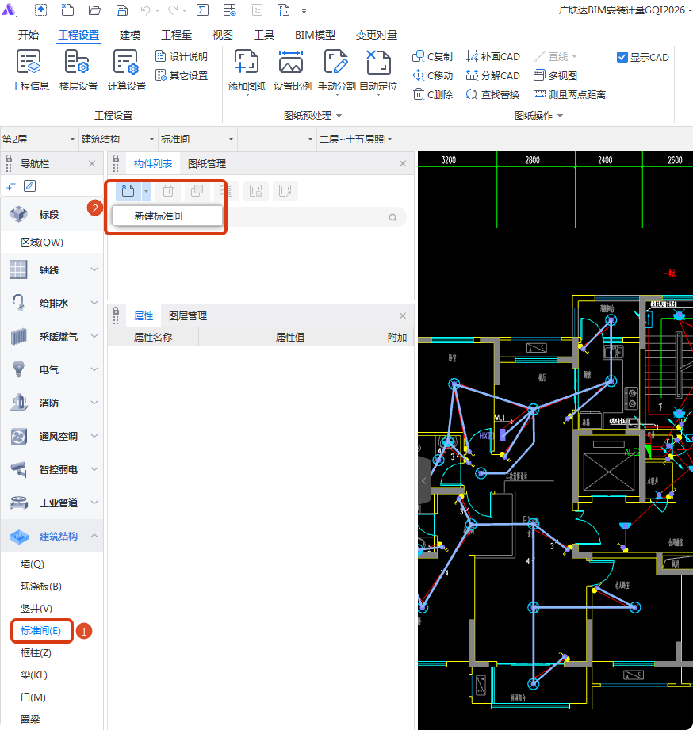Click 自动定位 auto locate icon
The image size is (693, 730).
pos(378,63)
